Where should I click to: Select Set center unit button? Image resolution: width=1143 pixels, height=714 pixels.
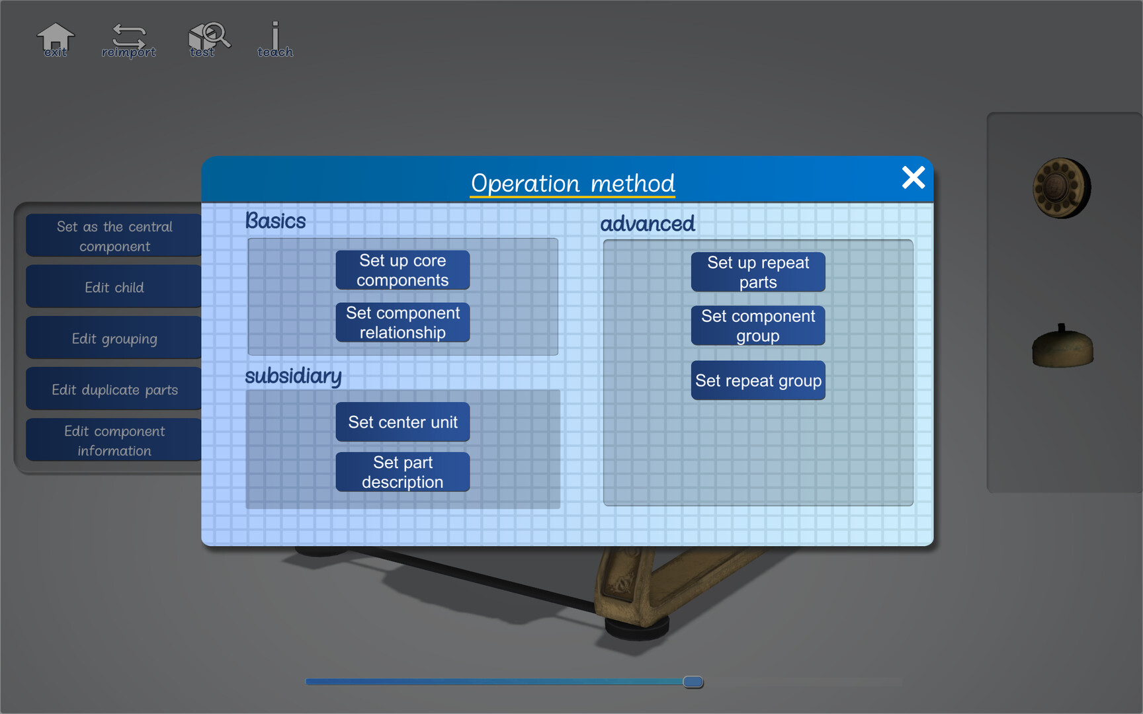403,422
